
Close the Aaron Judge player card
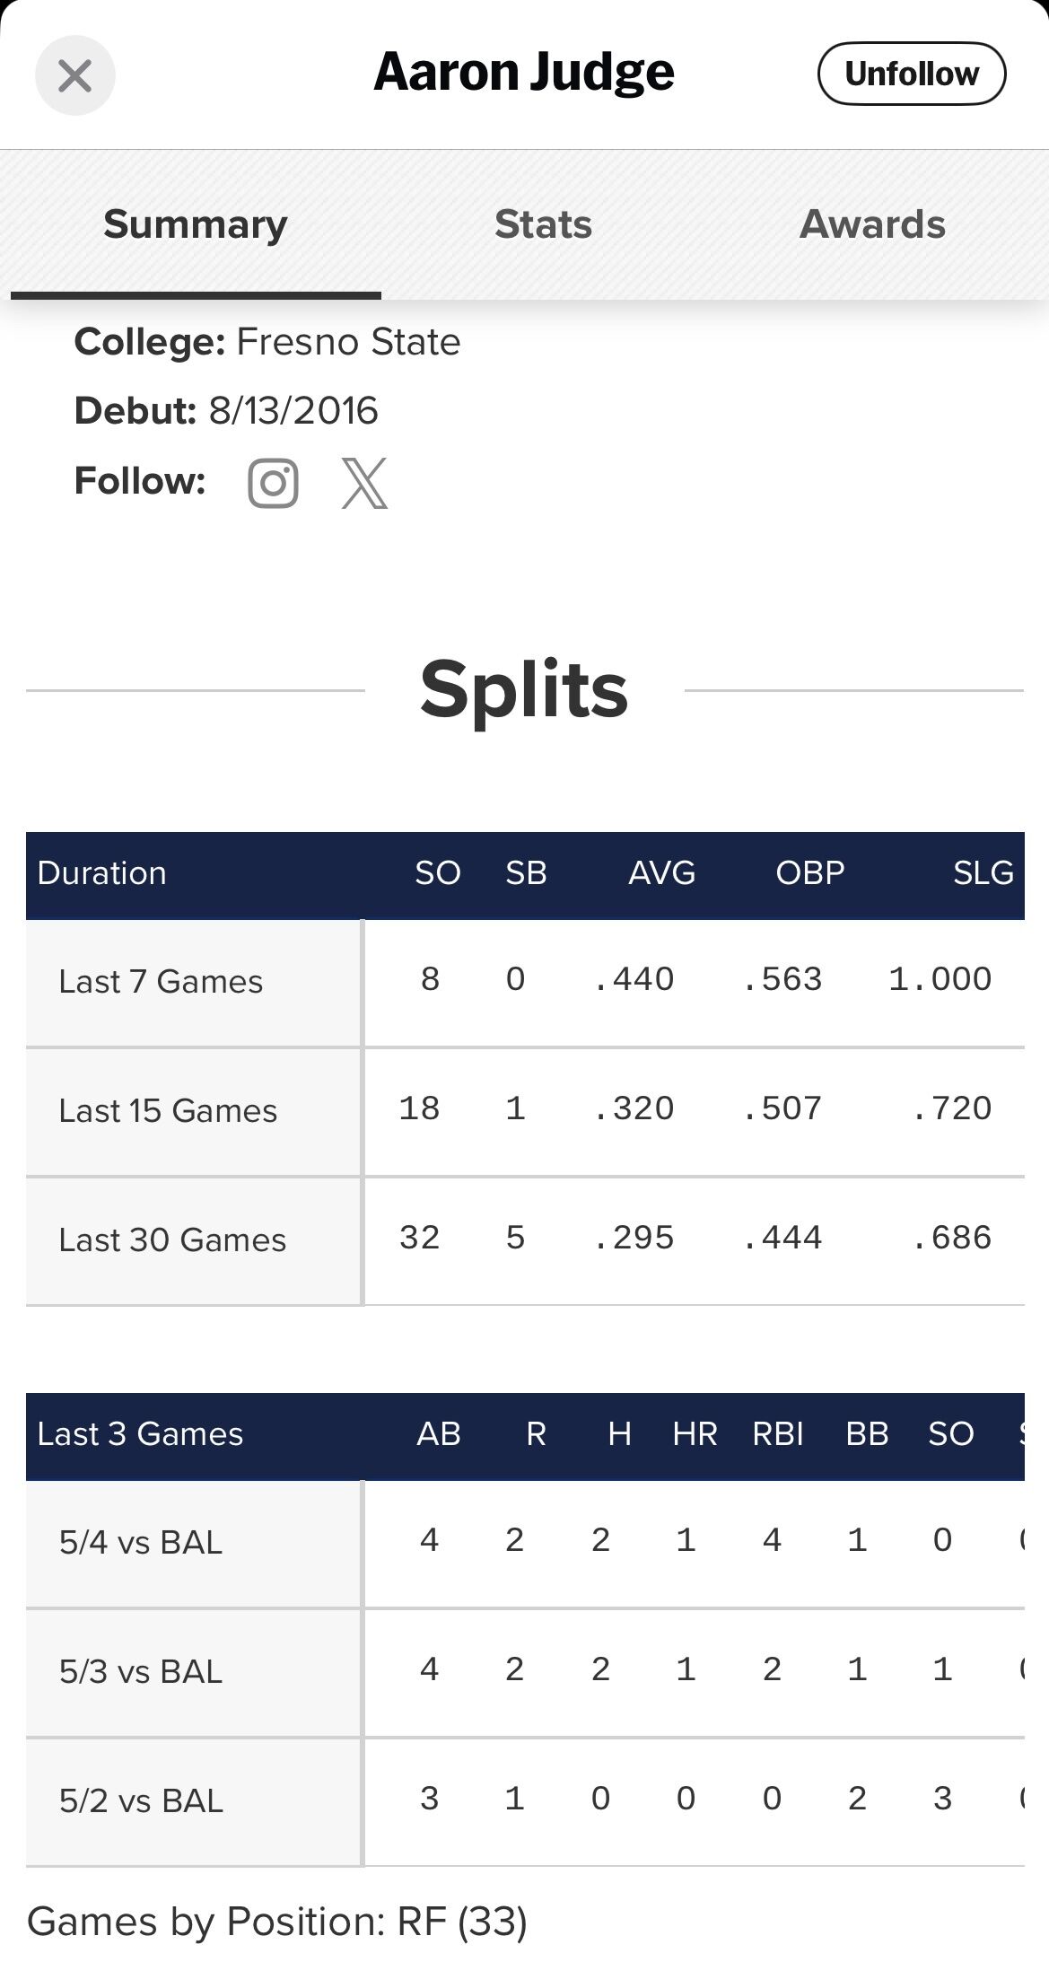click(x=75, y=75)
